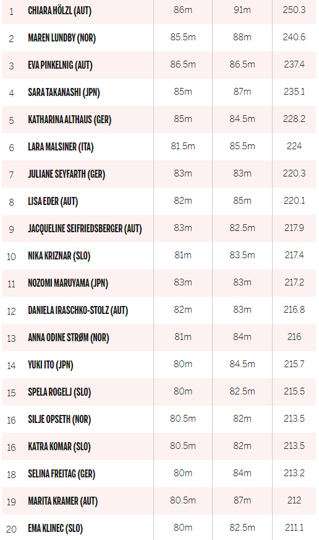Screen dimensions: 319x540
Task: Click Katharina Althaus (GER) name
Action: pos(70,120)
